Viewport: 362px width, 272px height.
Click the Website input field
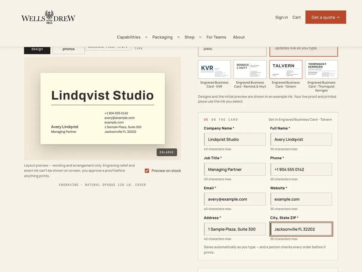pyautogui.click(x=301, y=199)
